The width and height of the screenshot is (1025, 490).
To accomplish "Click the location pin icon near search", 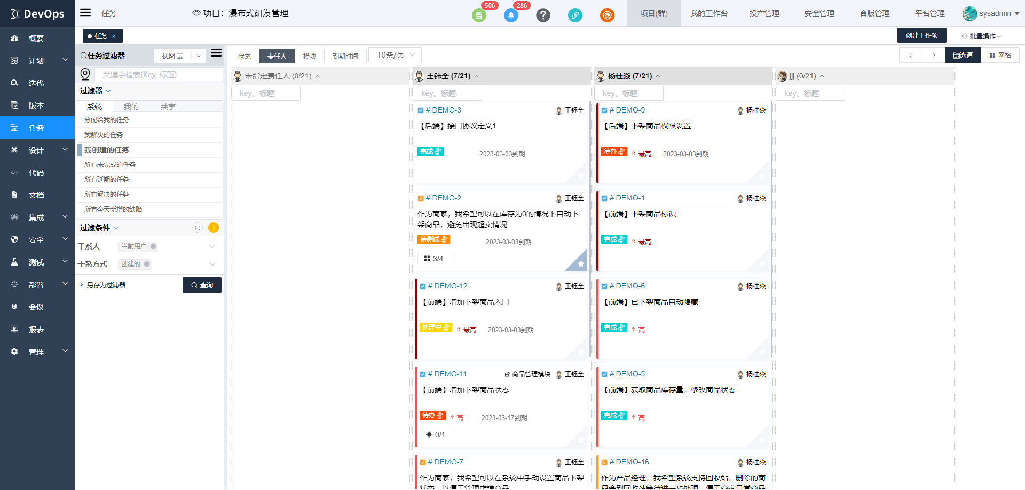I will tap(85, 74).
